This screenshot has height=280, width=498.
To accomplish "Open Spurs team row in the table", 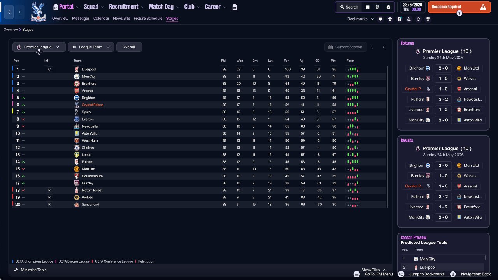I will [x=199, y=112].
